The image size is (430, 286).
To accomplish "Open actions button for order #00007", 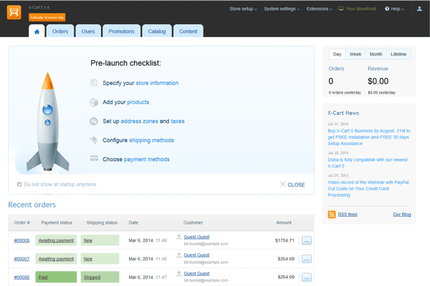I will [306, 259].
